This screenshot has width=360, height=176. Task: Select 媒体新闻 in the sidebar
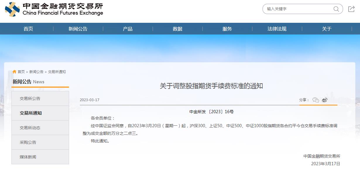(28, 157)
